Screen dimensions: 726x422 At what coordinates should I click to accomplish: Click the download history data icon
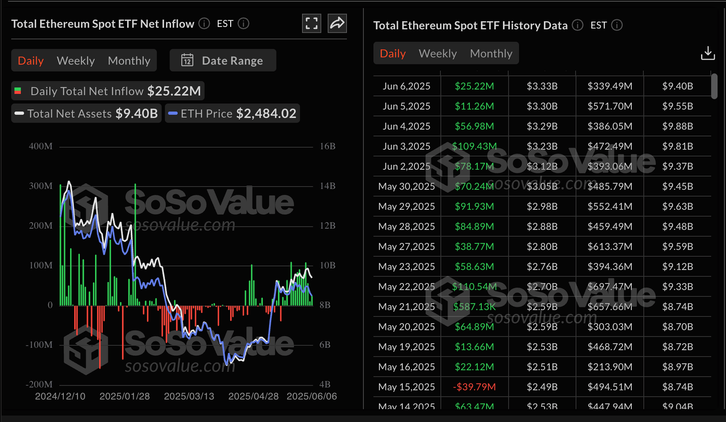pos(708,53)
